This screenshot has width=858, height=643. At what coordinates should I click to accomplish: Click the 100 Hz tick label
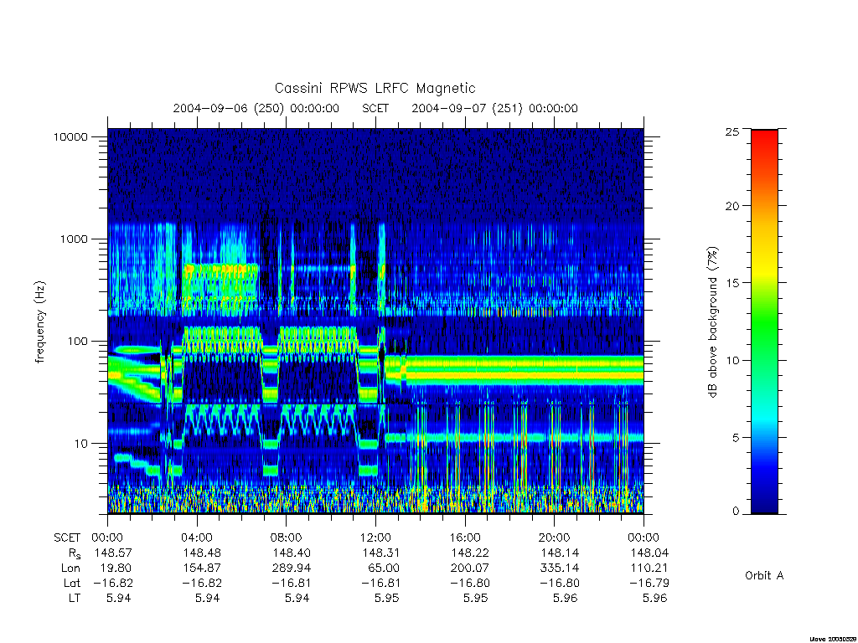[x=77, y=342]
